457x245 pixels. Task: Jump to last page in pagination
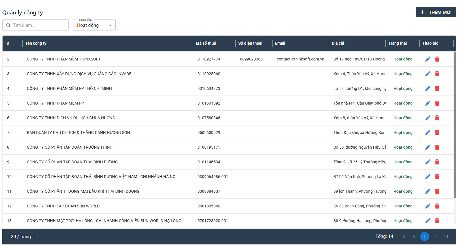[x=446, y=237]
